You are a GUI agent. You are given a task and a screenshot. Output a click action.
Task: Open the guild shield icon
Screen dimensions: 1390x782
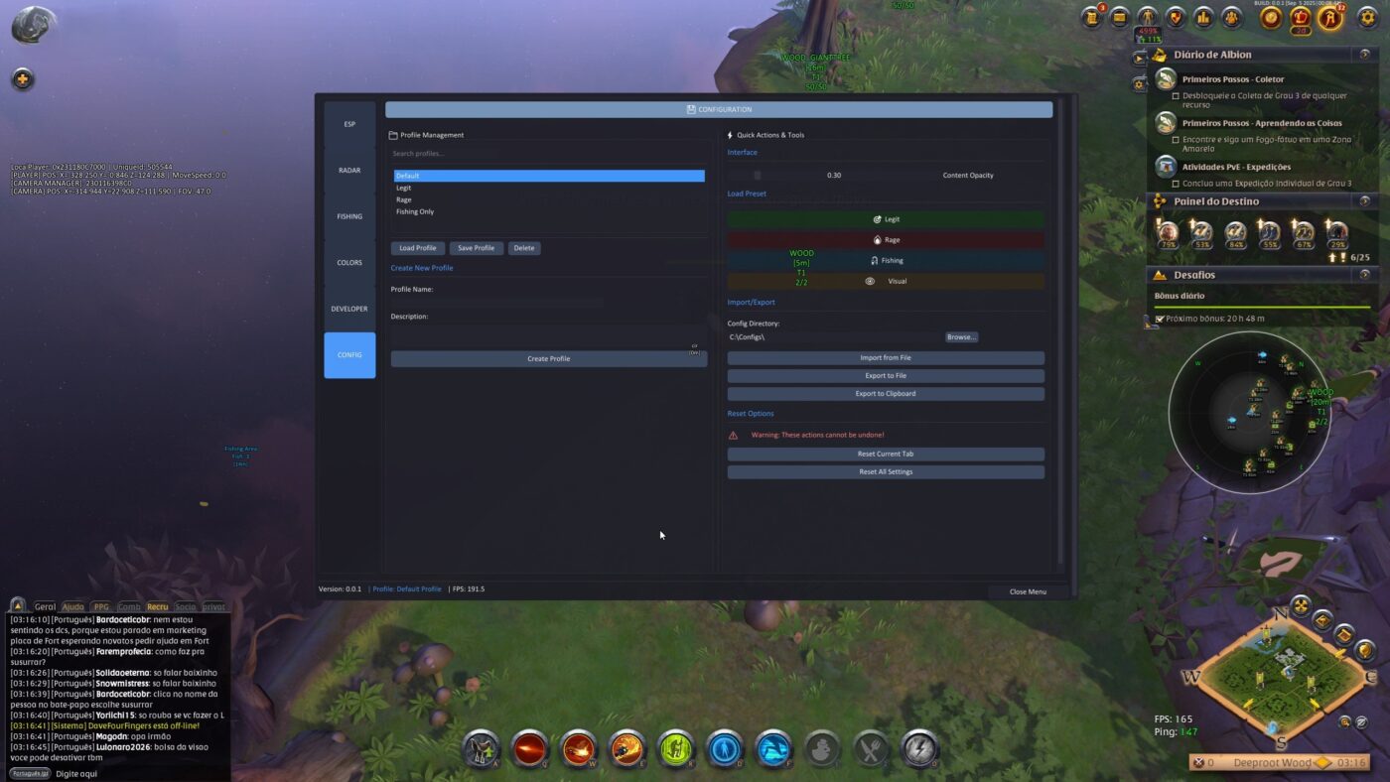pyautogui.click(x=1176, y=17)
